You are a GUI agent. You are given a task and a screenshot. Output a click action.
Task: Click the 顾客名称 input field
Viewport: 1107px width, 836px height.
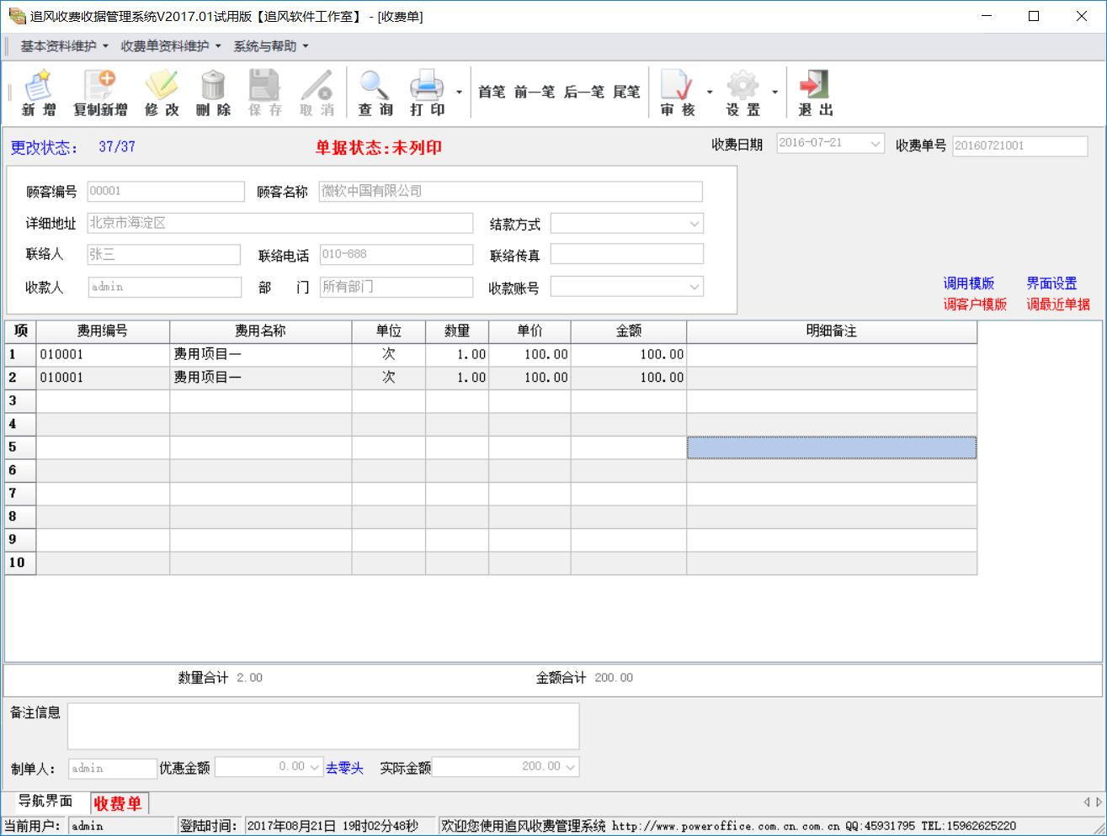(510, 192)
